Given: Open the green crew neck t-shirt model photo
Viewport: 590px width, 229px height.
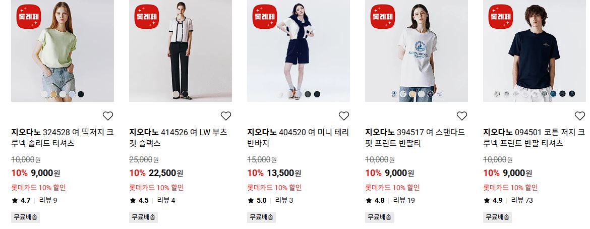Looking at the screenshot, I should (x=63, y=51).
